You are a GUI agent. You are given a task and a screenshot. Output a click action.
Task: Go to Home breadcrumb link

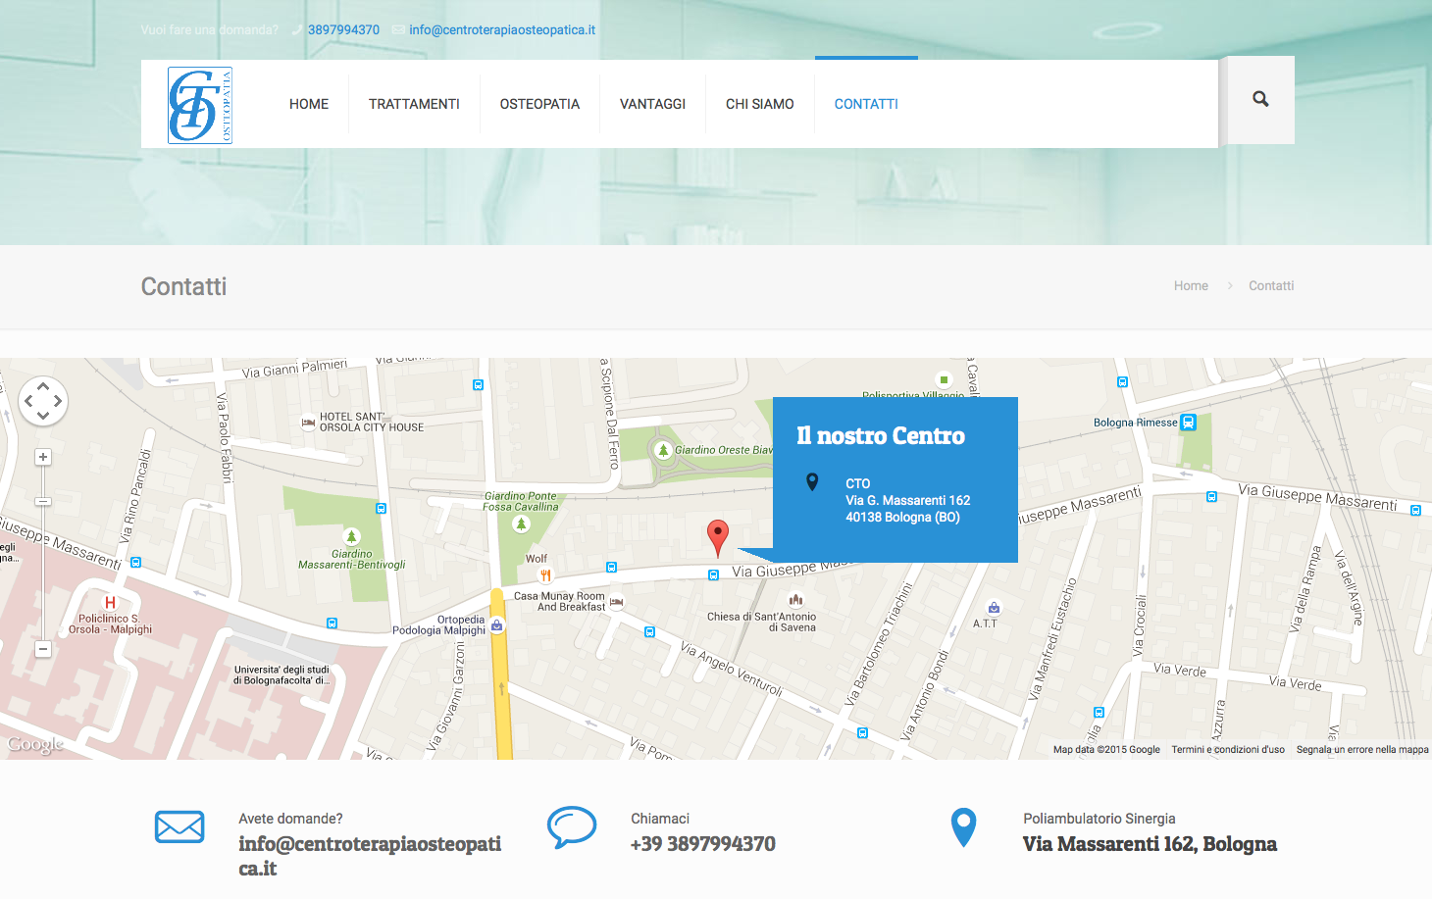click(1191, 285)
